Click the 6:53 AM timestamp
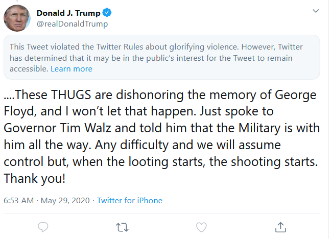331x239 pixels. [18, 201]
